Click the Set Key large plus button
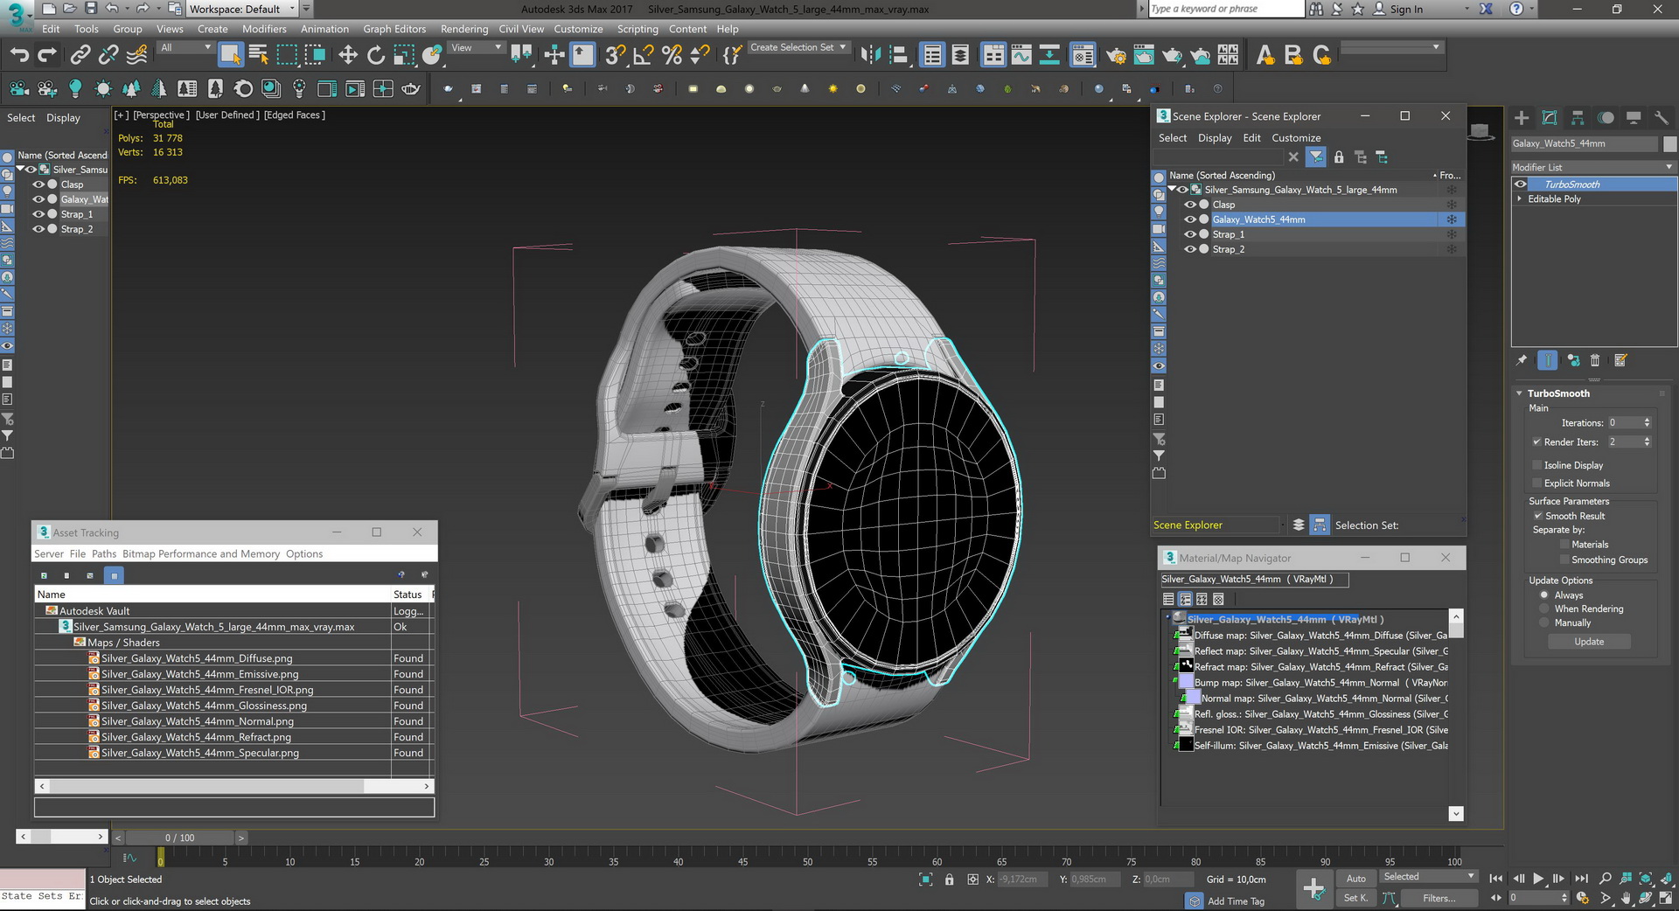 [1313, 889]
